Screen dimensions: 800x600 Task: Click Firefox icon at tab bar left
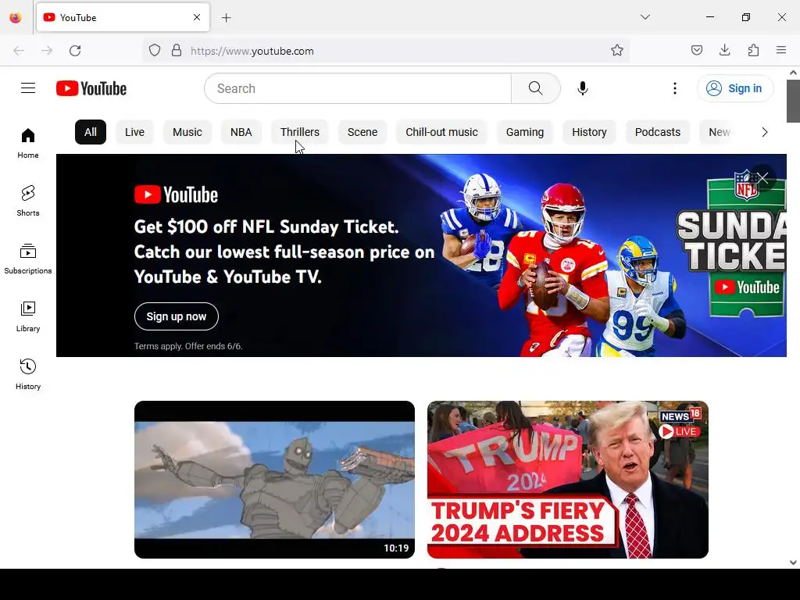click(16, 18)
